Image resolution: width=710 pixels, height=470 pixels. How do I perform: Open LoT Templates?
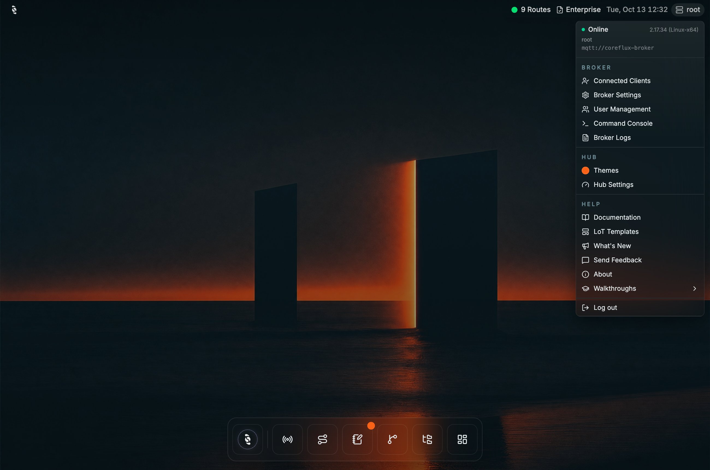[640, 231]
